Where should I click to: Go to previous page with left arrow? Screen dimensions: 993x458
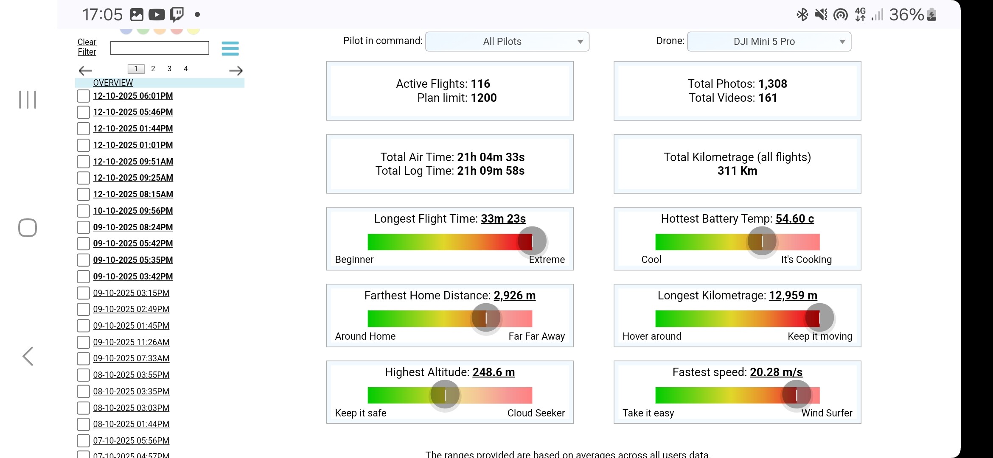point(85,70)
